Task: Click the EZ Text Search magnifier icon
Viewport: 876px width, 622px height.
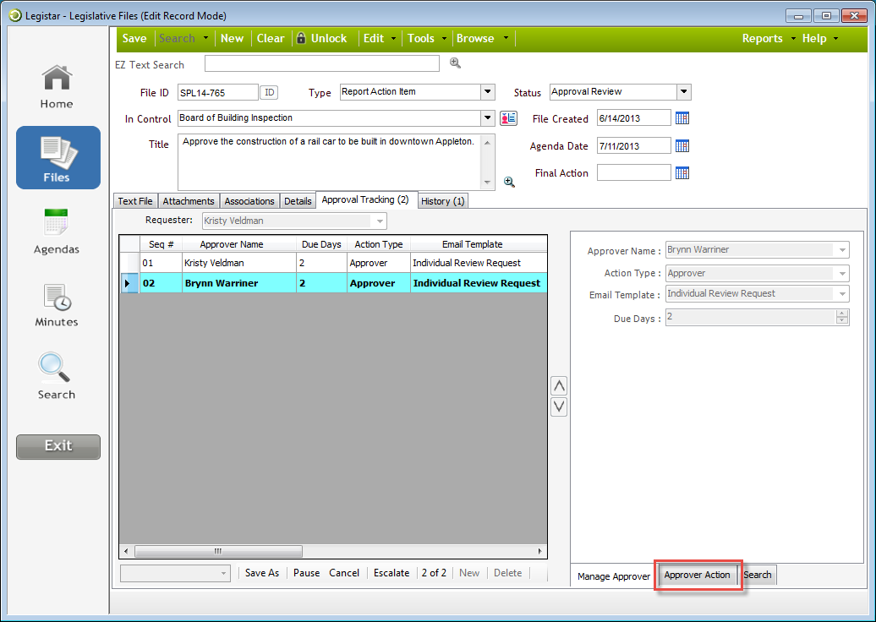Action: (455, 63)
